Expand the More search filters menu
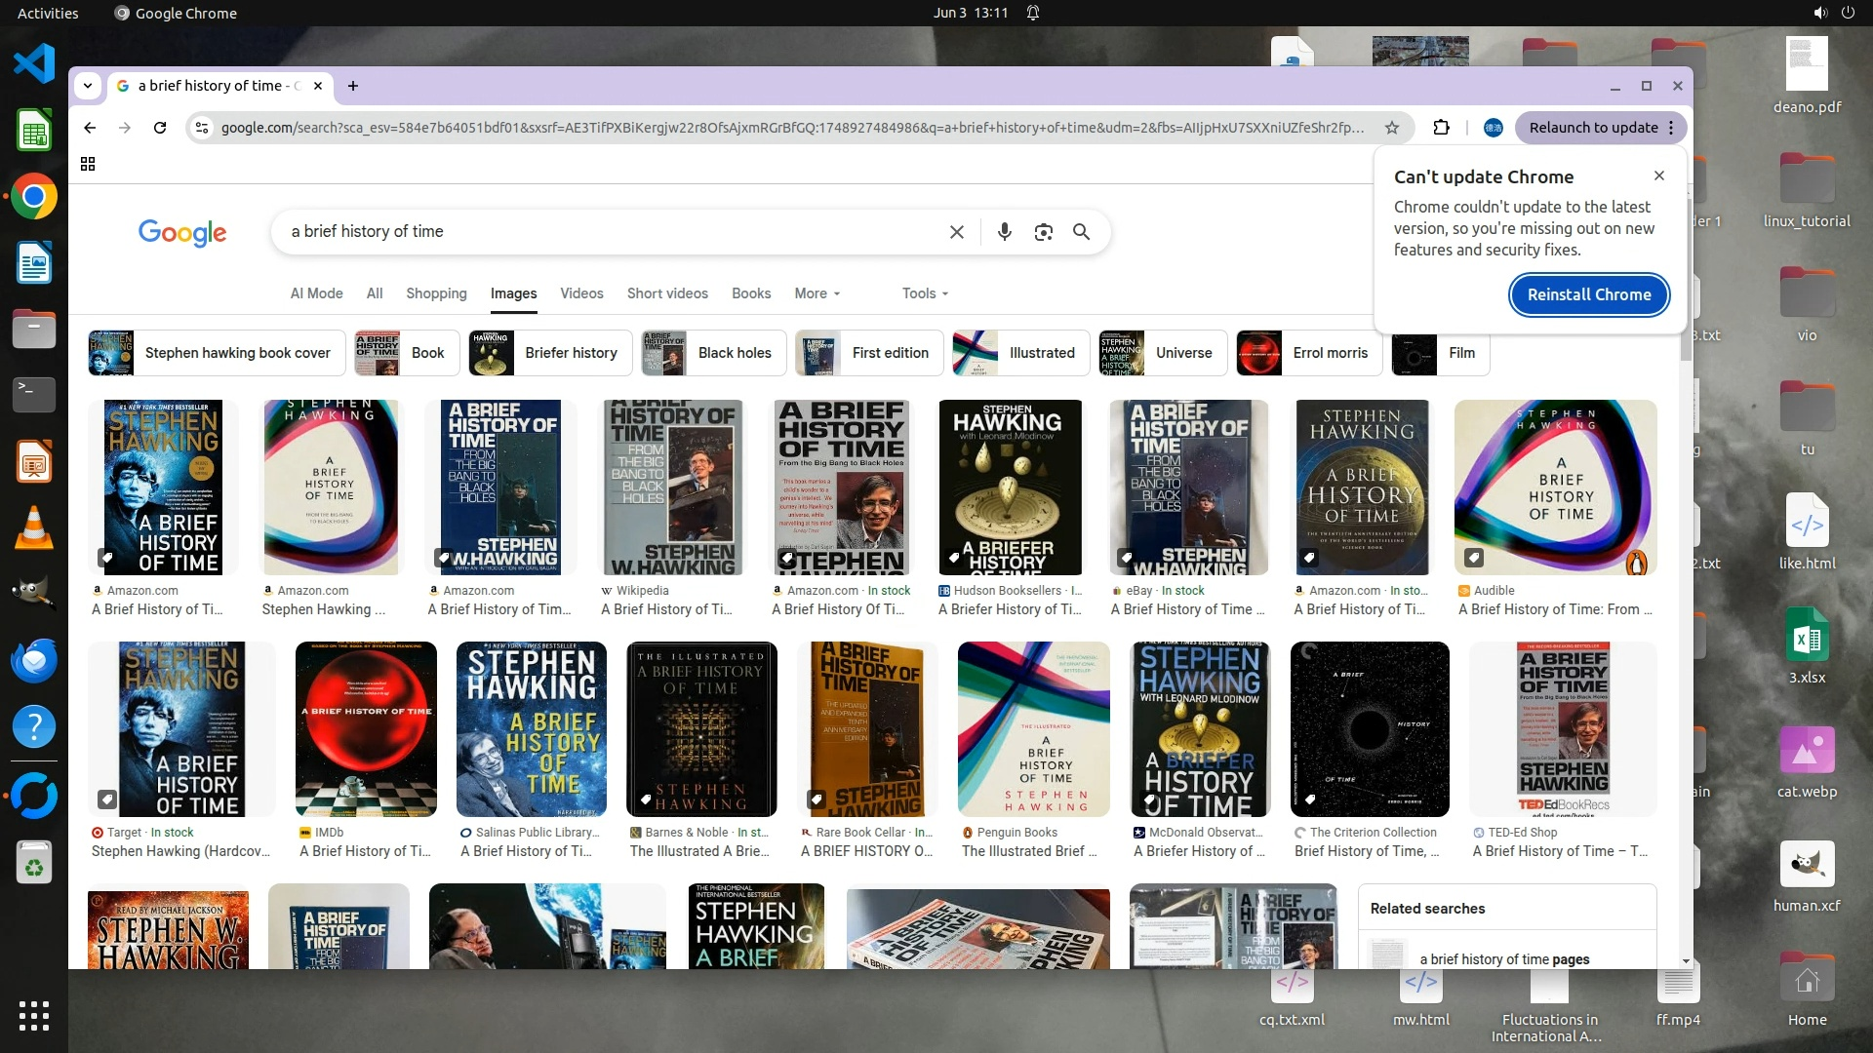 click(x=817, y=293)
